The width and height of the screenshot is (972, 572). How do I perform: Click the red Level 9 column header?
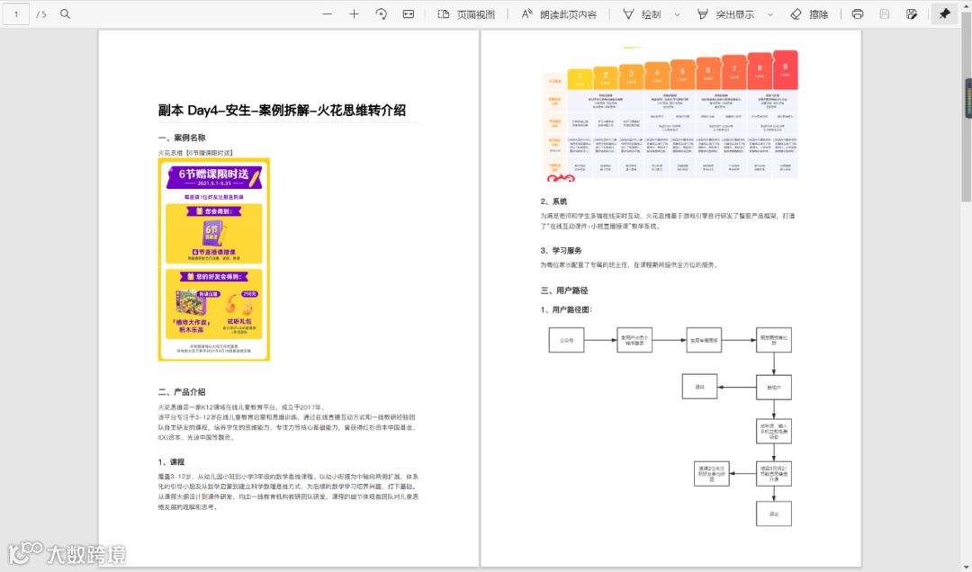pyautogui.click(x=786, y=70)
